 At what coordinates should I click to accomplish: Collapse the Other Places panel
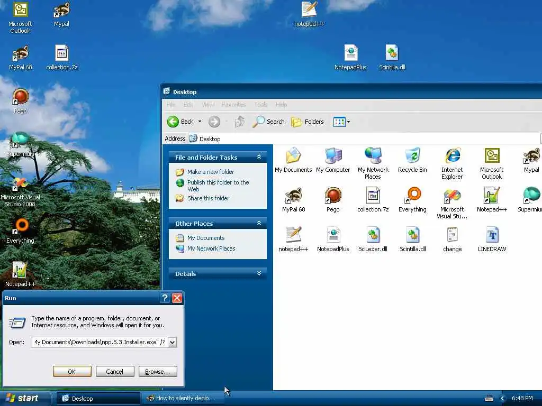(259, 224)
